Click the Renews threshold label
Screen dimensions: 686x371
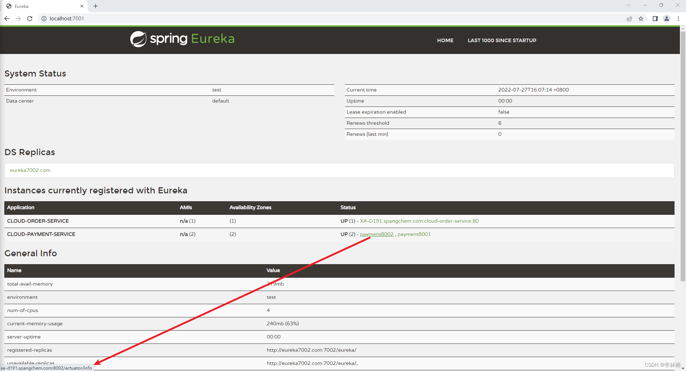pos(368,123)
